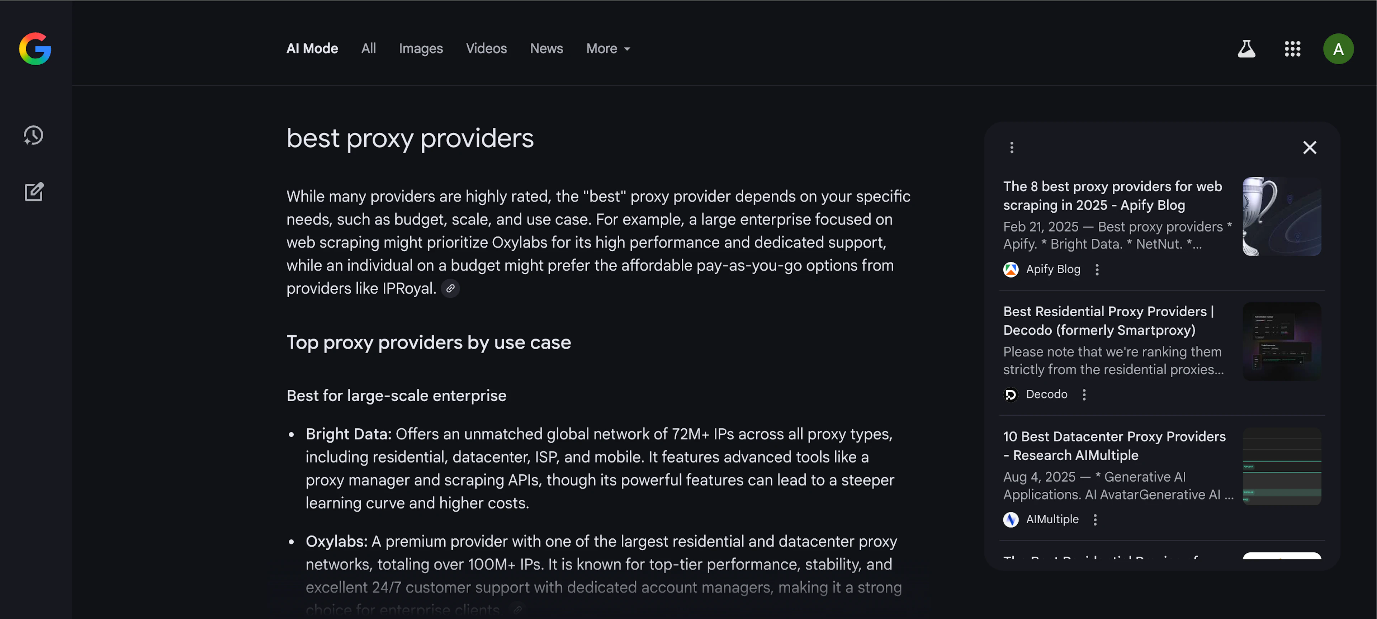Open options next to Apify Blog source
The height and width of the screenshot is (619, 1377).
coord(1097,269)
